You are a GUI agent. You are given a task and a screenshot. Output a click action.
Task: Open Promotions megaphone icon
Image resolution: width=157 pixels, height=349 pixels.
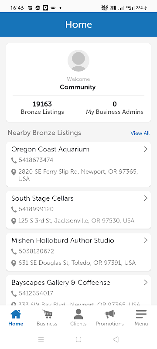pyautogui.click(x=109, y=314)
